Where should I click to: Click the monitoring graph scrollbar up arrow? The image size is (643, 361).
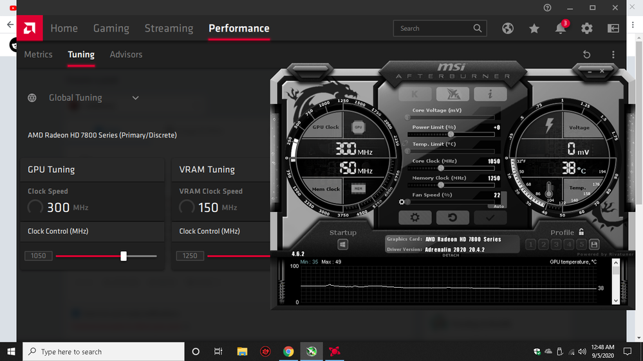tap(615, 263)
